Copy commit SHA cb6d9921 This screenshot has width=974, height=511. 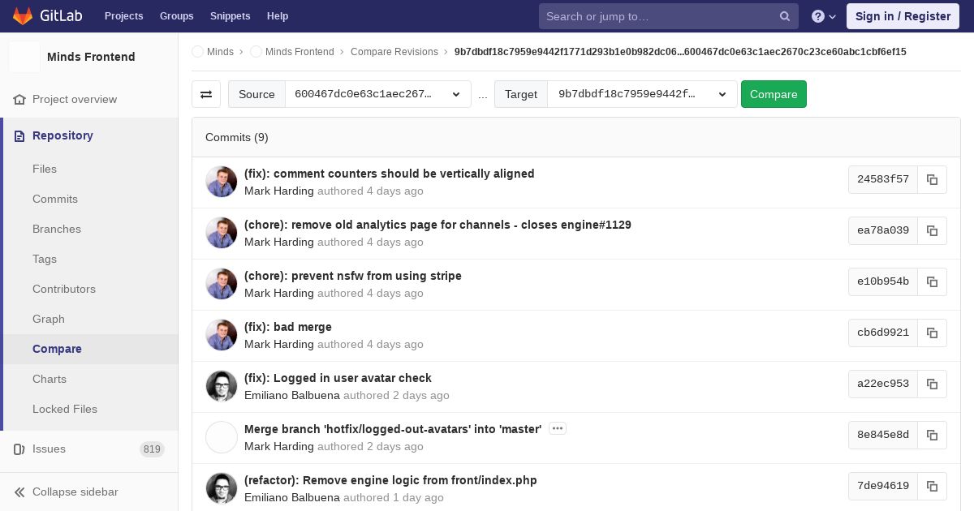[932, 333]
